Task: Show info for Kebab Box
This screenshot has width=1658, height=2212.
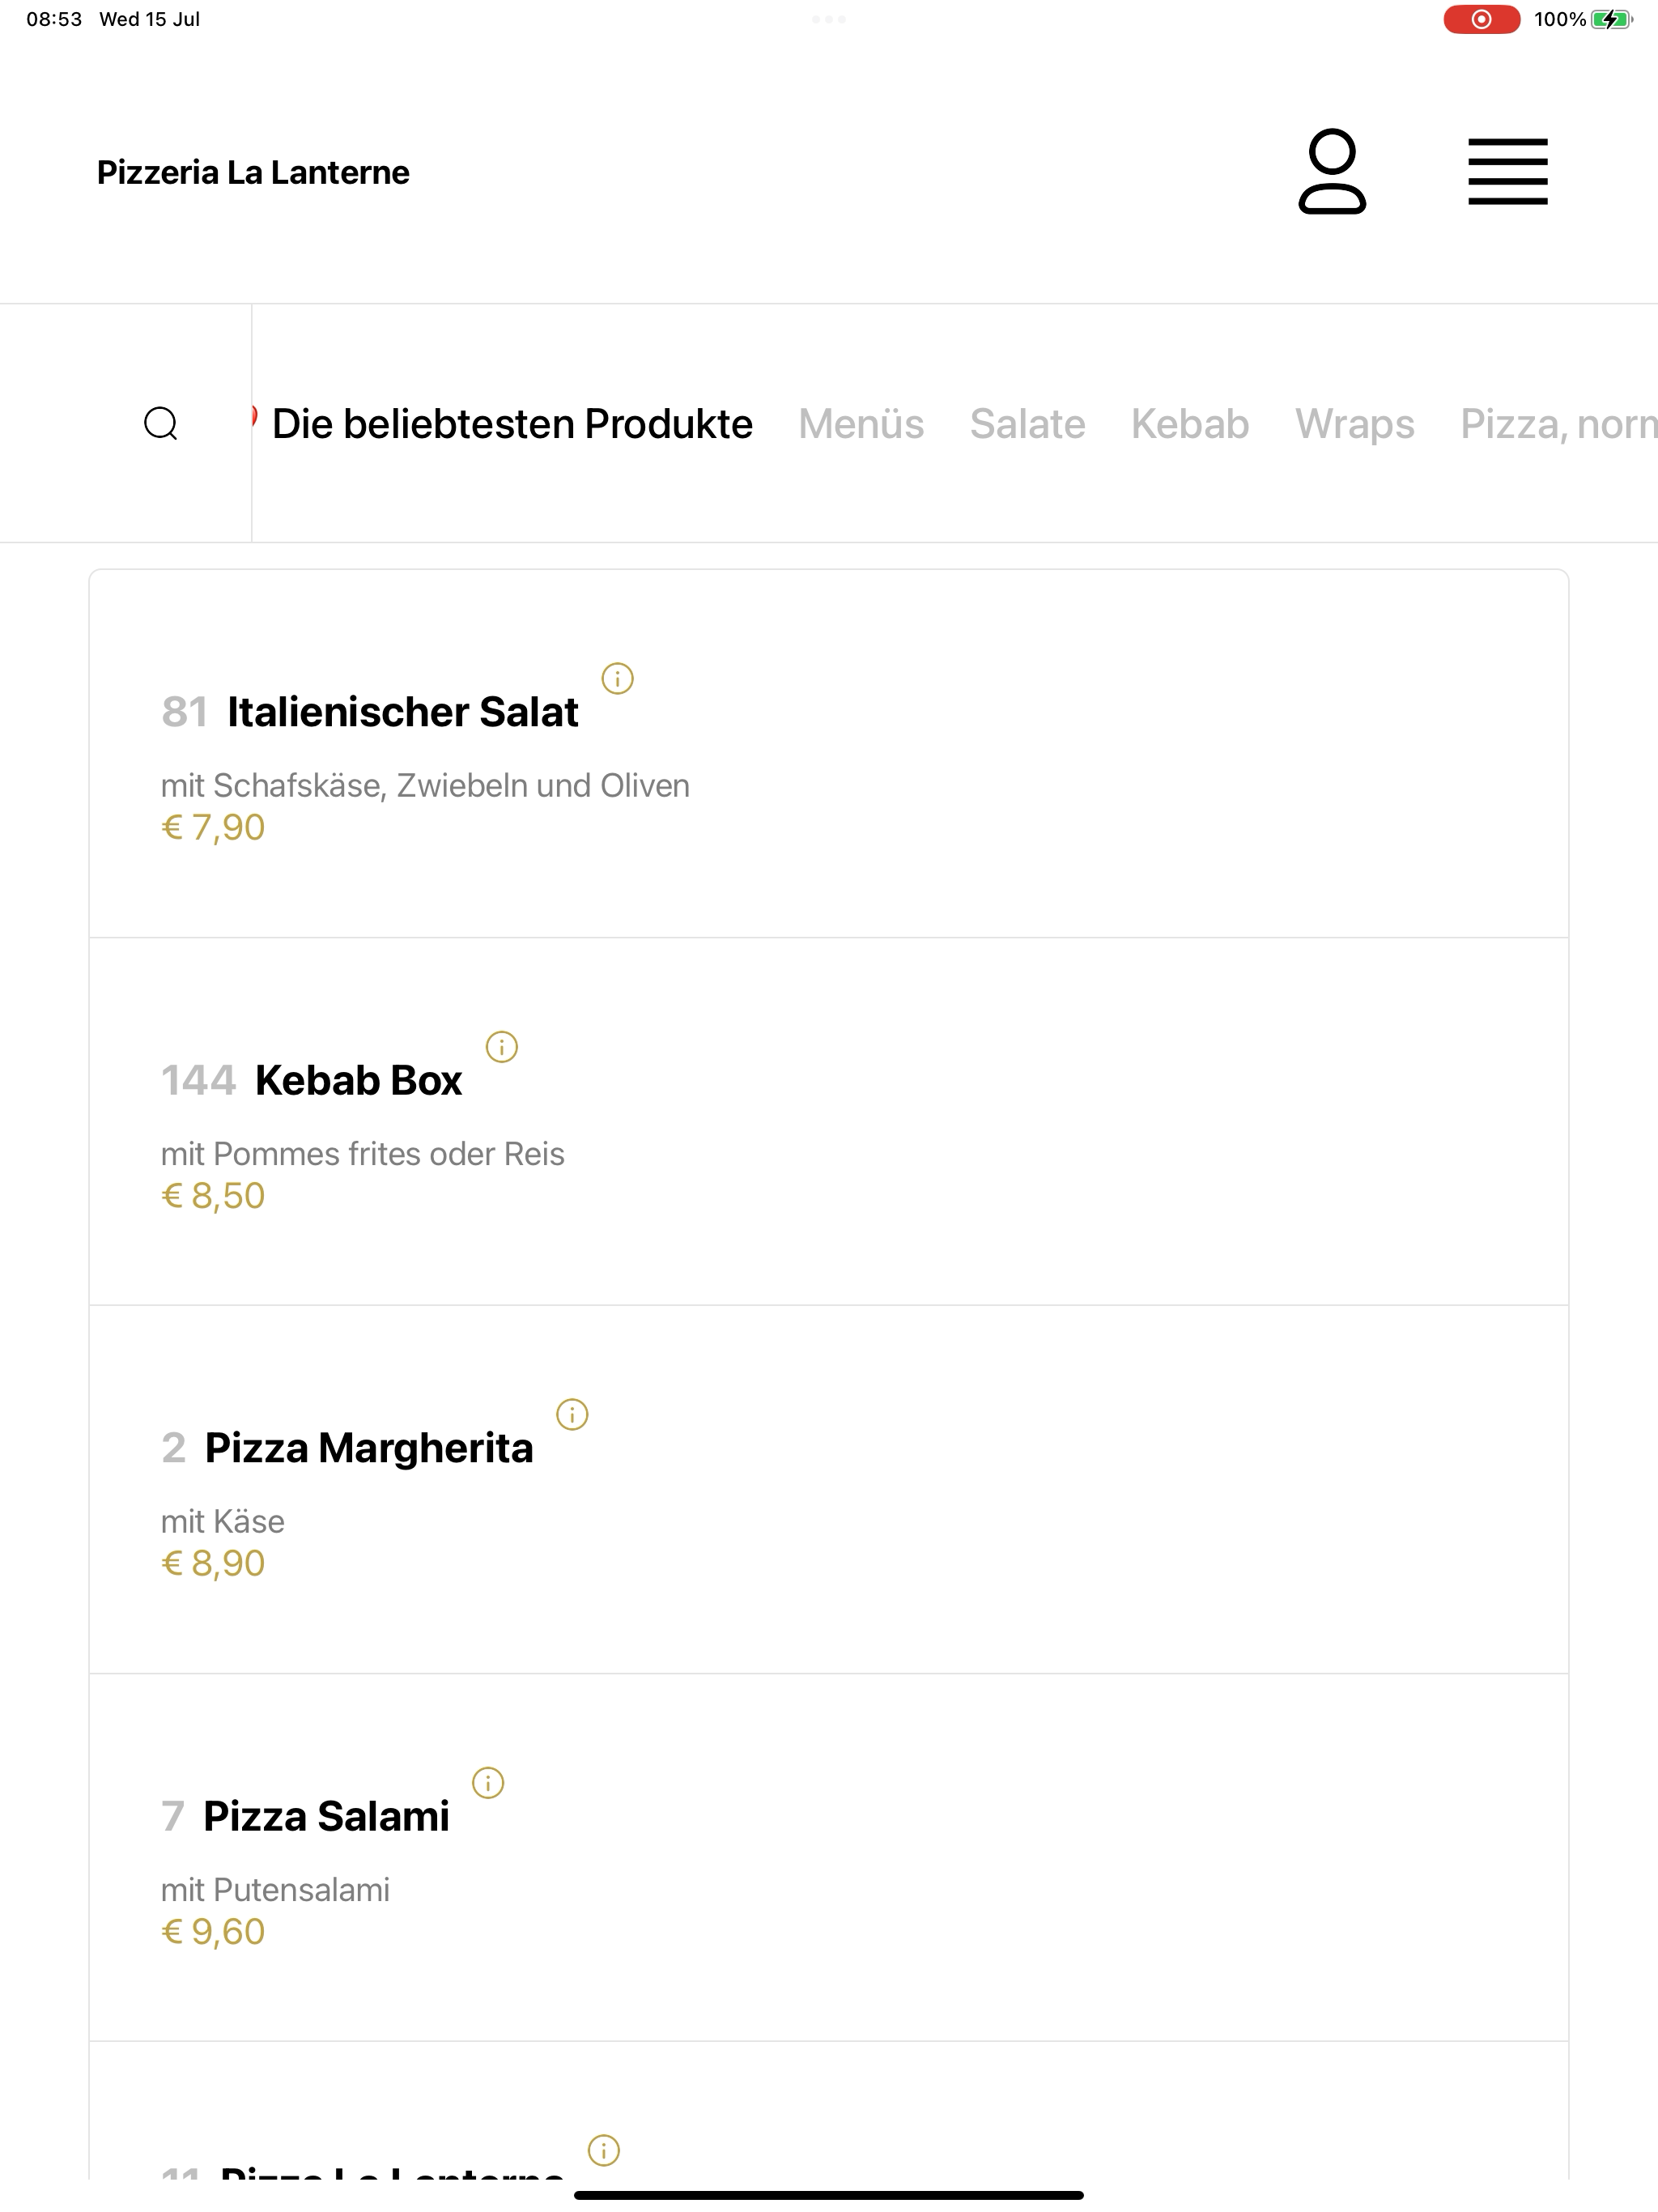Action: [x=501, y=1046]
